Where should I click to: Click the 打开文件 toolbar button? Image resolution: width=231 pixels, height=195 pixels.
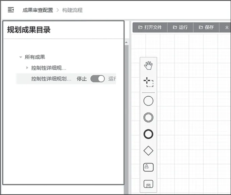(150, 27)
